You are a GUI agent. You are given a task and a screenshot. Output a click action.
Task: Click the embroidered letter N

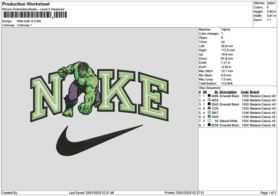pos(47,97)
